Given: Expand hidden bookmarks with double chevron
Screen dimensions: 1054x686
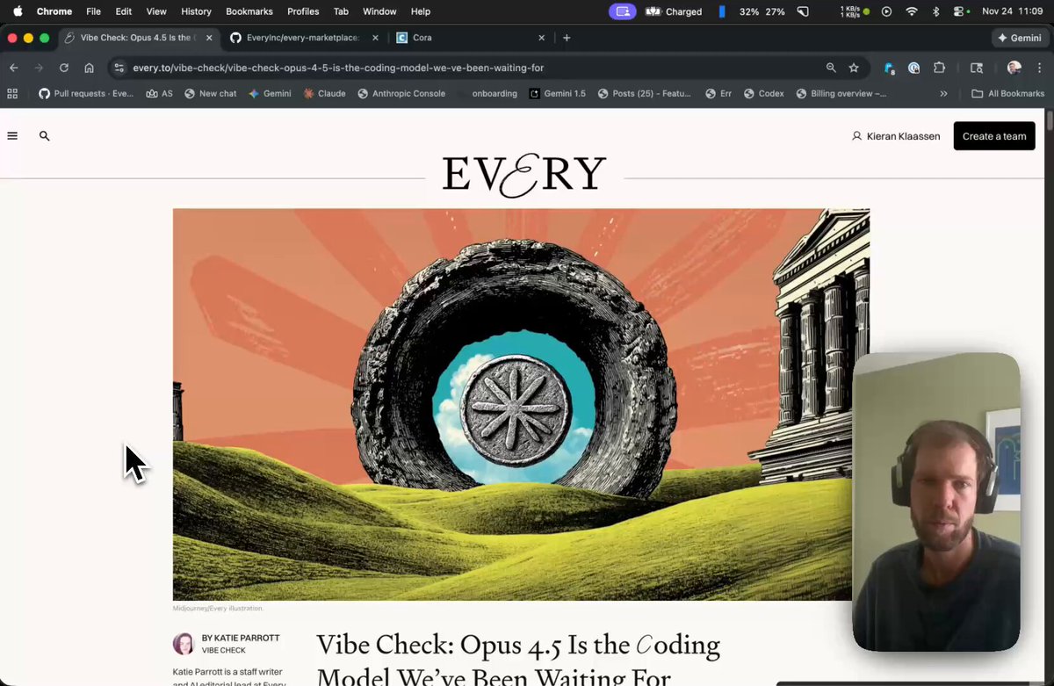Looking at the screenshot, I should (x=943, y=93).
